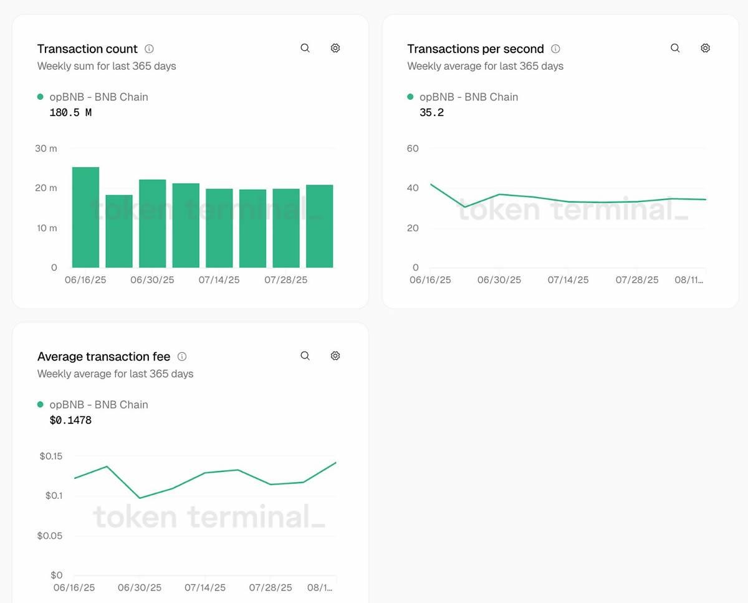Click the $0.1478 average fee value
748x603 pixels.
click(x=70, y=420)
